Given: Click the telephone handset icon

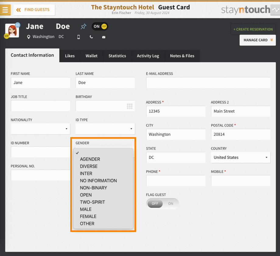Looking at the screenshot, I should coord(91,37).
